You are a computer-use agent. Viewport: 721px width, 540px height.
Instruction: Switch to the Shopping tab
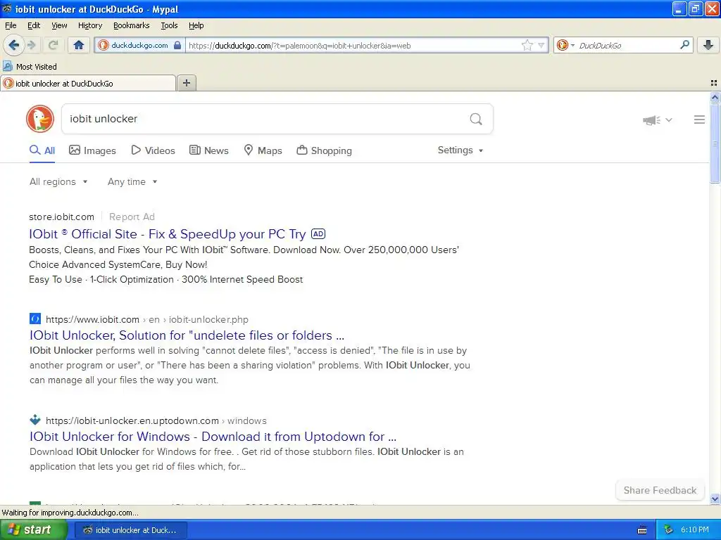(324, 150)
